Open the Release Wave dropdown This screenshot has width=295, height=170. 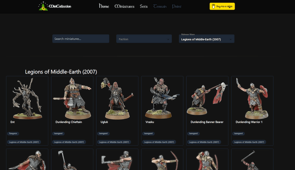[206, 39]
